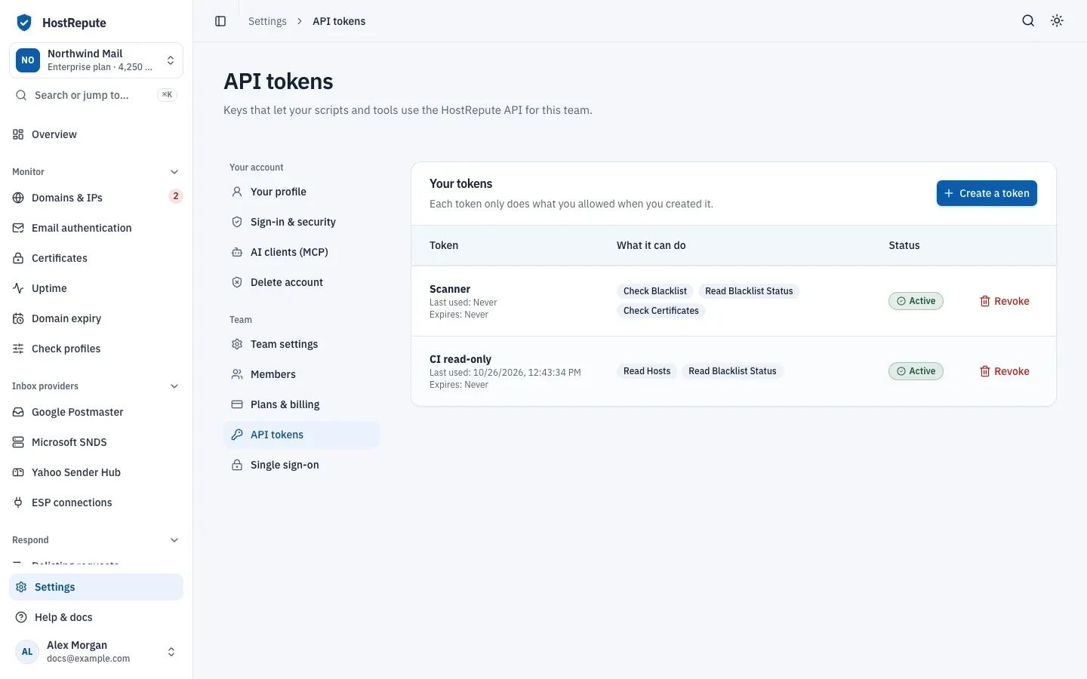Open Yahoo Sender Hub
The width and height of the screenshot is (1087, 679).
(x=96, y=472)
